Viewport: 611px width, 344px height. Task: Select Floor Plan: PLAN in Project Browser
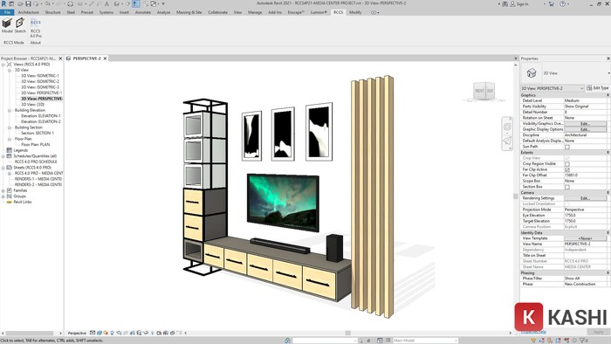(x=36, y=145)
